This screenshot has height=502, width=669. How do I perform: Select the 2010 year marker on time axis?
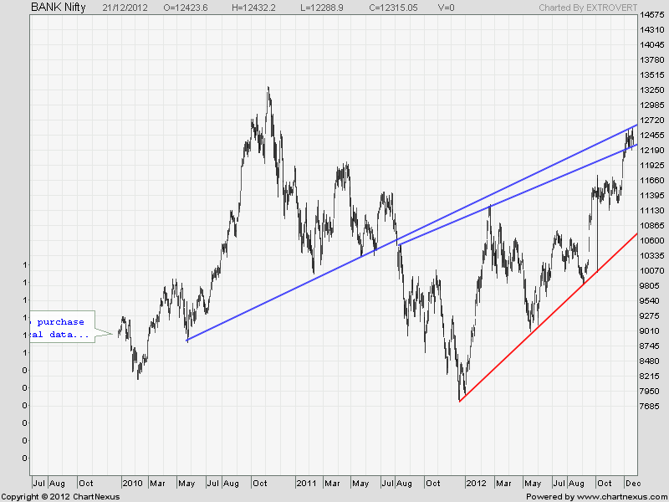point(133,484)
